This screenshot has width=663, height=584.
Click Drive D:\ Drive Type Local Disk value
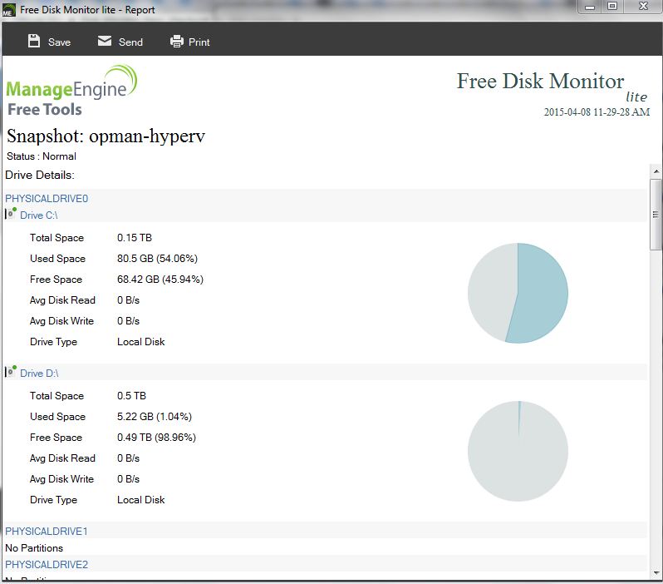(140, 500)
